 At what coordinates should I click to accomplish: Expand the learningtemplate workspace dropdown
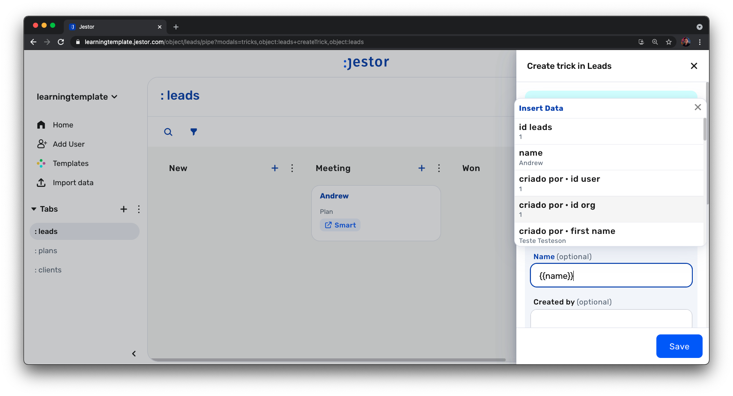pyautogui.click(x=77, y=97)
